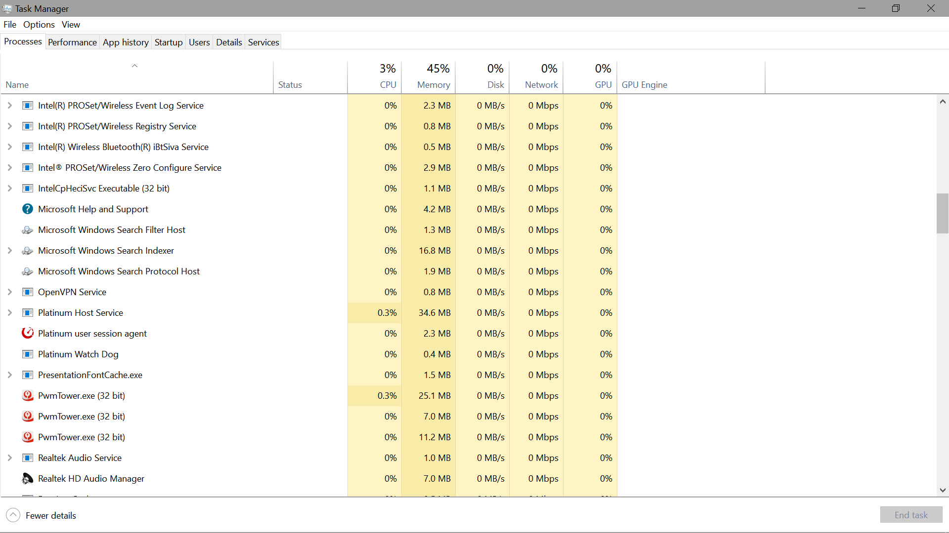Click the Fewer details link
Viewport: 949px width, 533px height.
[x=51, y=516]
